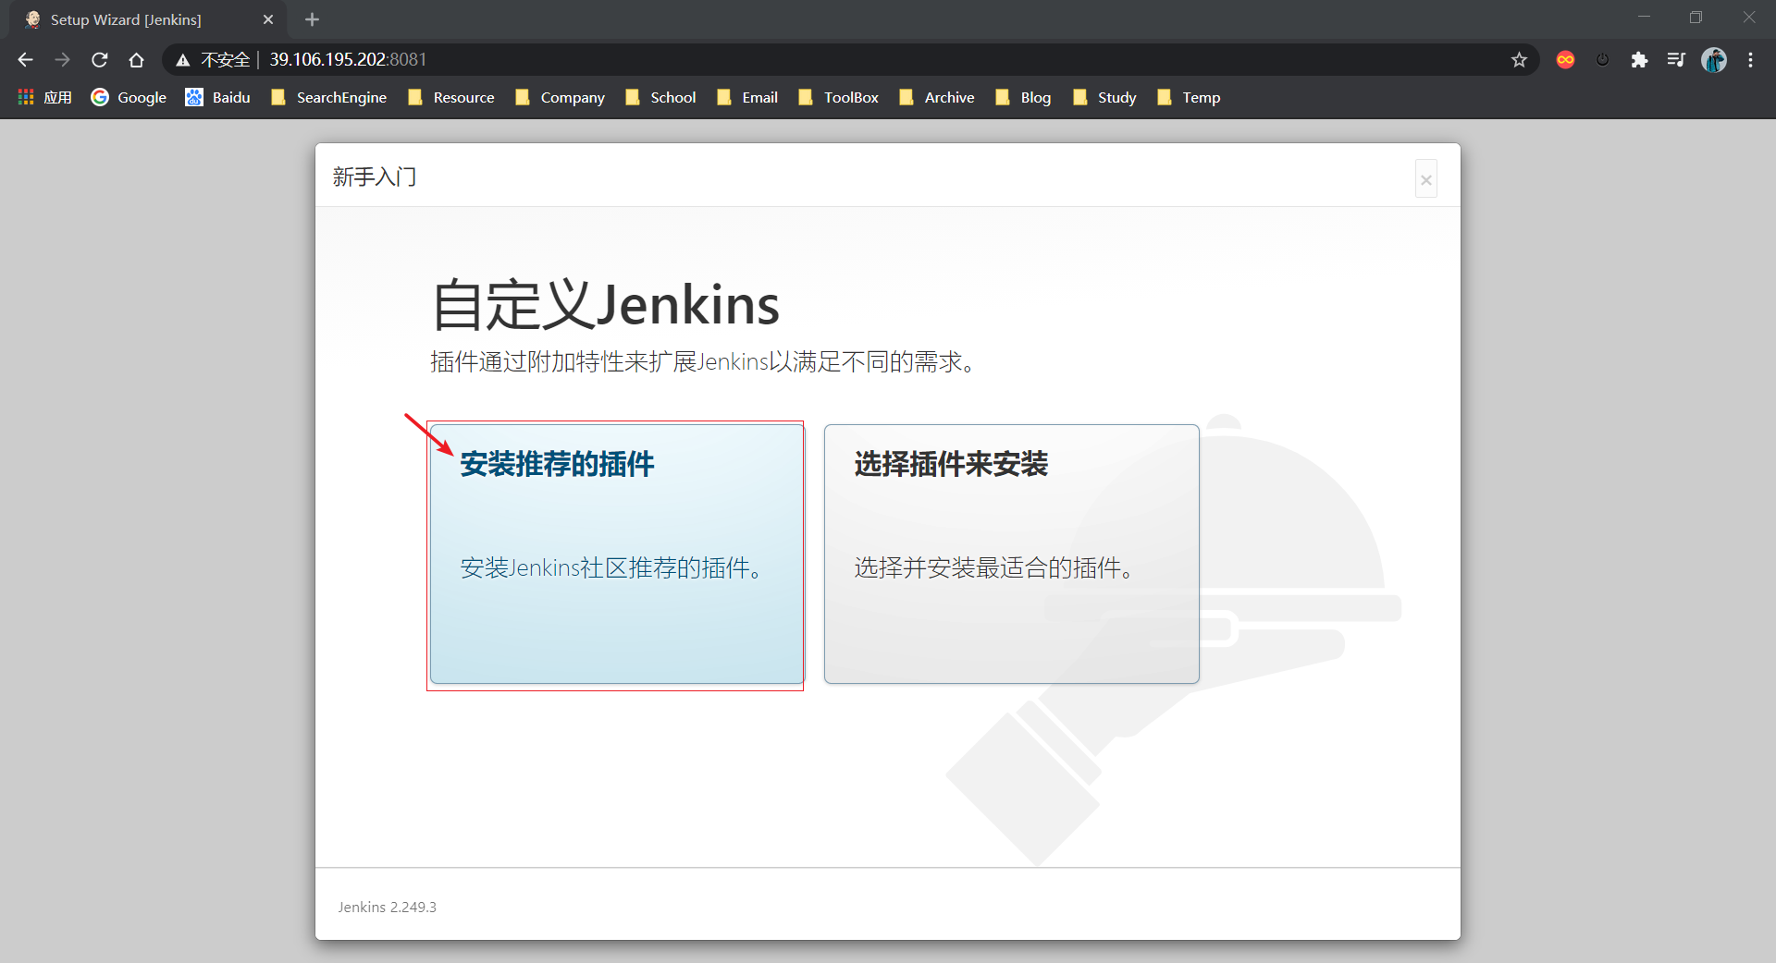
Task: Close the Setup Wizard [Jenkins] tab
Action: [x=268, y=19]
